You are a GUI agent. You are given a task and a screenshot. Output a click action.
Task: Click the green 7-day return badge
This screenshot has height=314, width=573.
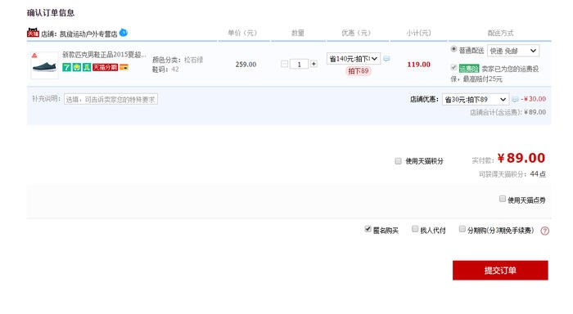66,67
